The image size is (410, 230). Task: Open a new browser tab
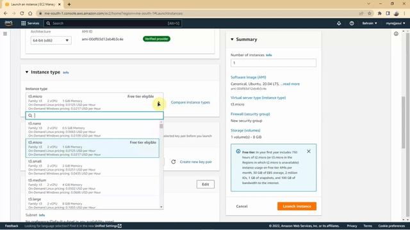[69, 4]
